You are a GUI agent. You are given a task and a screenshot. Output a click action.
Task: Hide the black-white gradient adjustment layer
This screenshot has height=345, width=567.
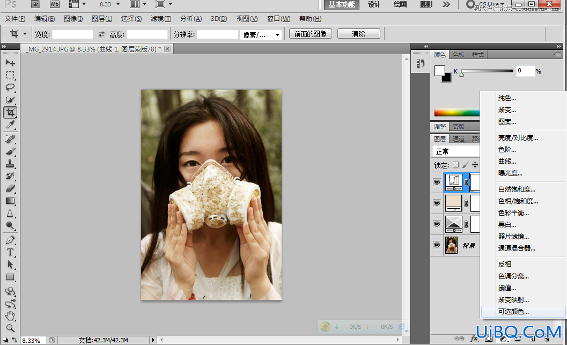click(x=437, y=224)
